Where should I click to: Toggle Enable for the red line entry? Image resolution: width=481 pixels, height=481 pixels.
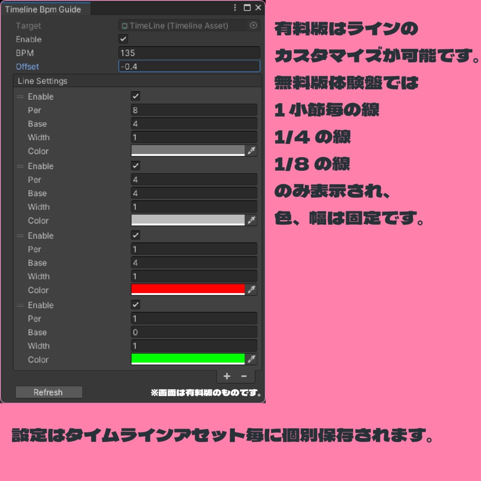coord(136,235)
